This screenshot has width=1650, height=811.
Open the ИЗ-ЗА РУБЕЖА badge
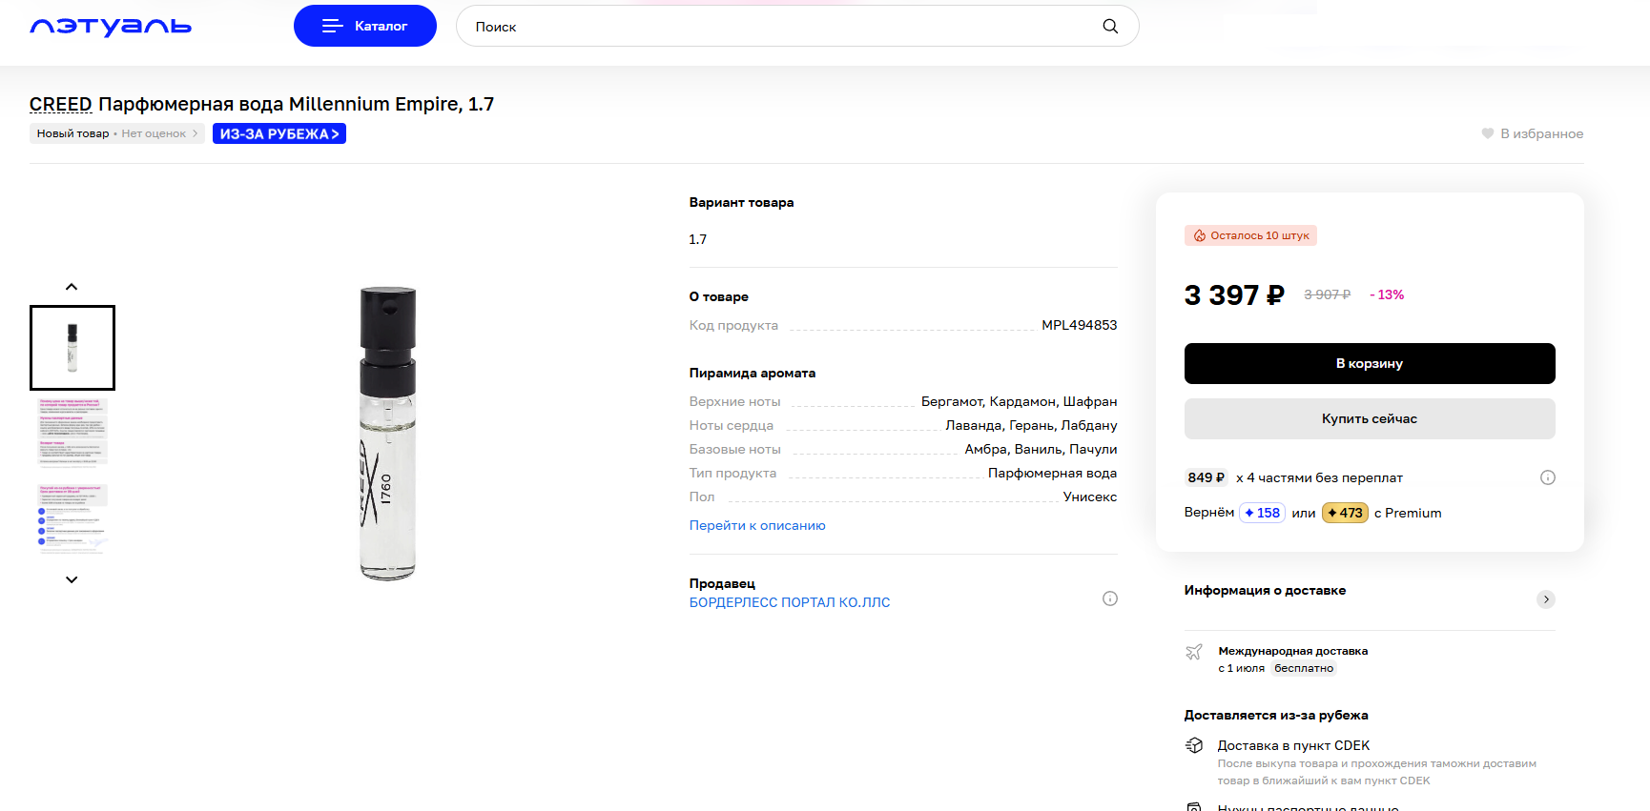tap(279, 133)
